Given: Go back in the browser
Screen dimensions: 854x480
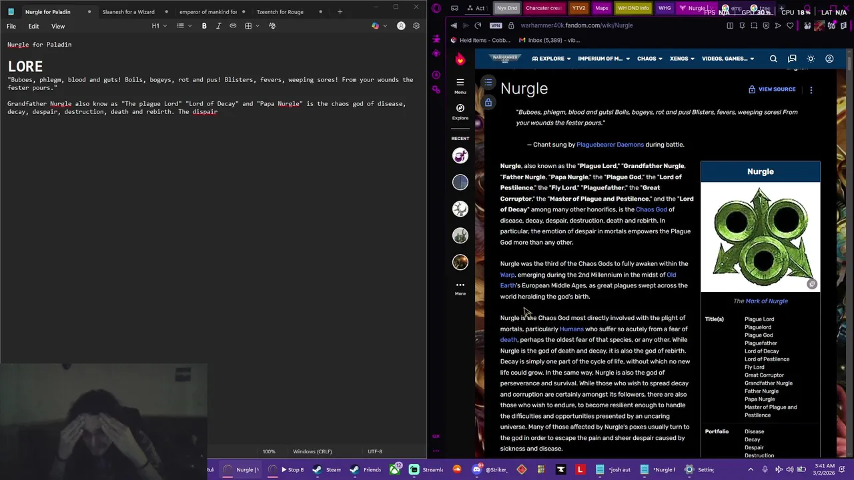Looking at the screenshot, I should click(x=454, y=25).
